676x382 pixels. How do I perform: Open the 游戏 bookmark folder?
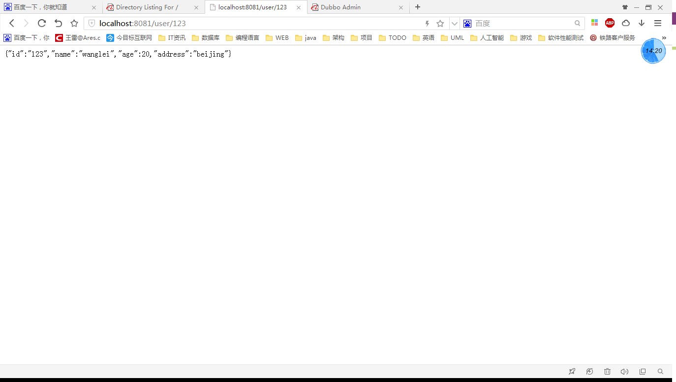521,38
